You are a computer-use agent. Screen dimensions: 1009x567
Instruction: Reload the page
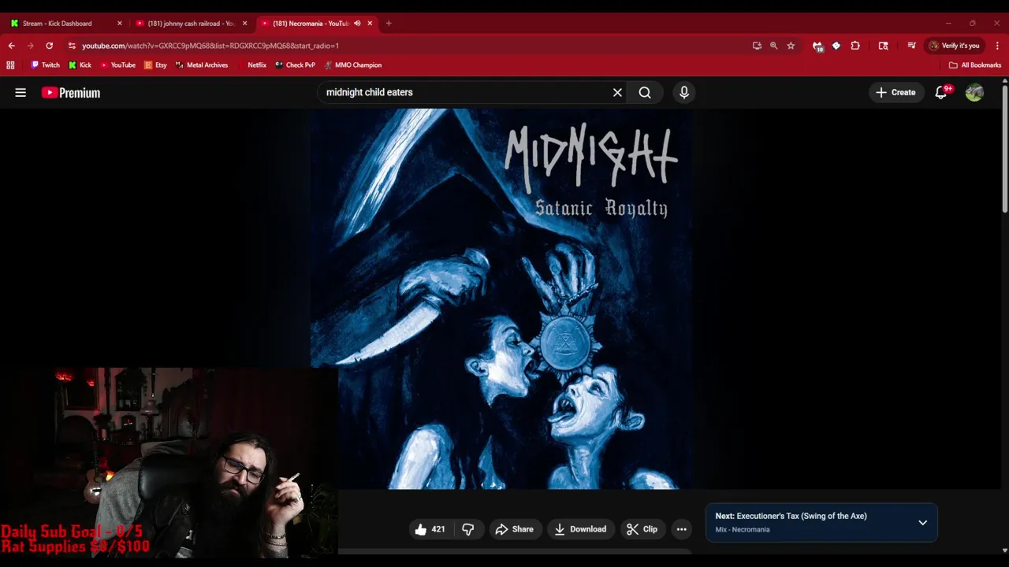[x=49, y=46]
